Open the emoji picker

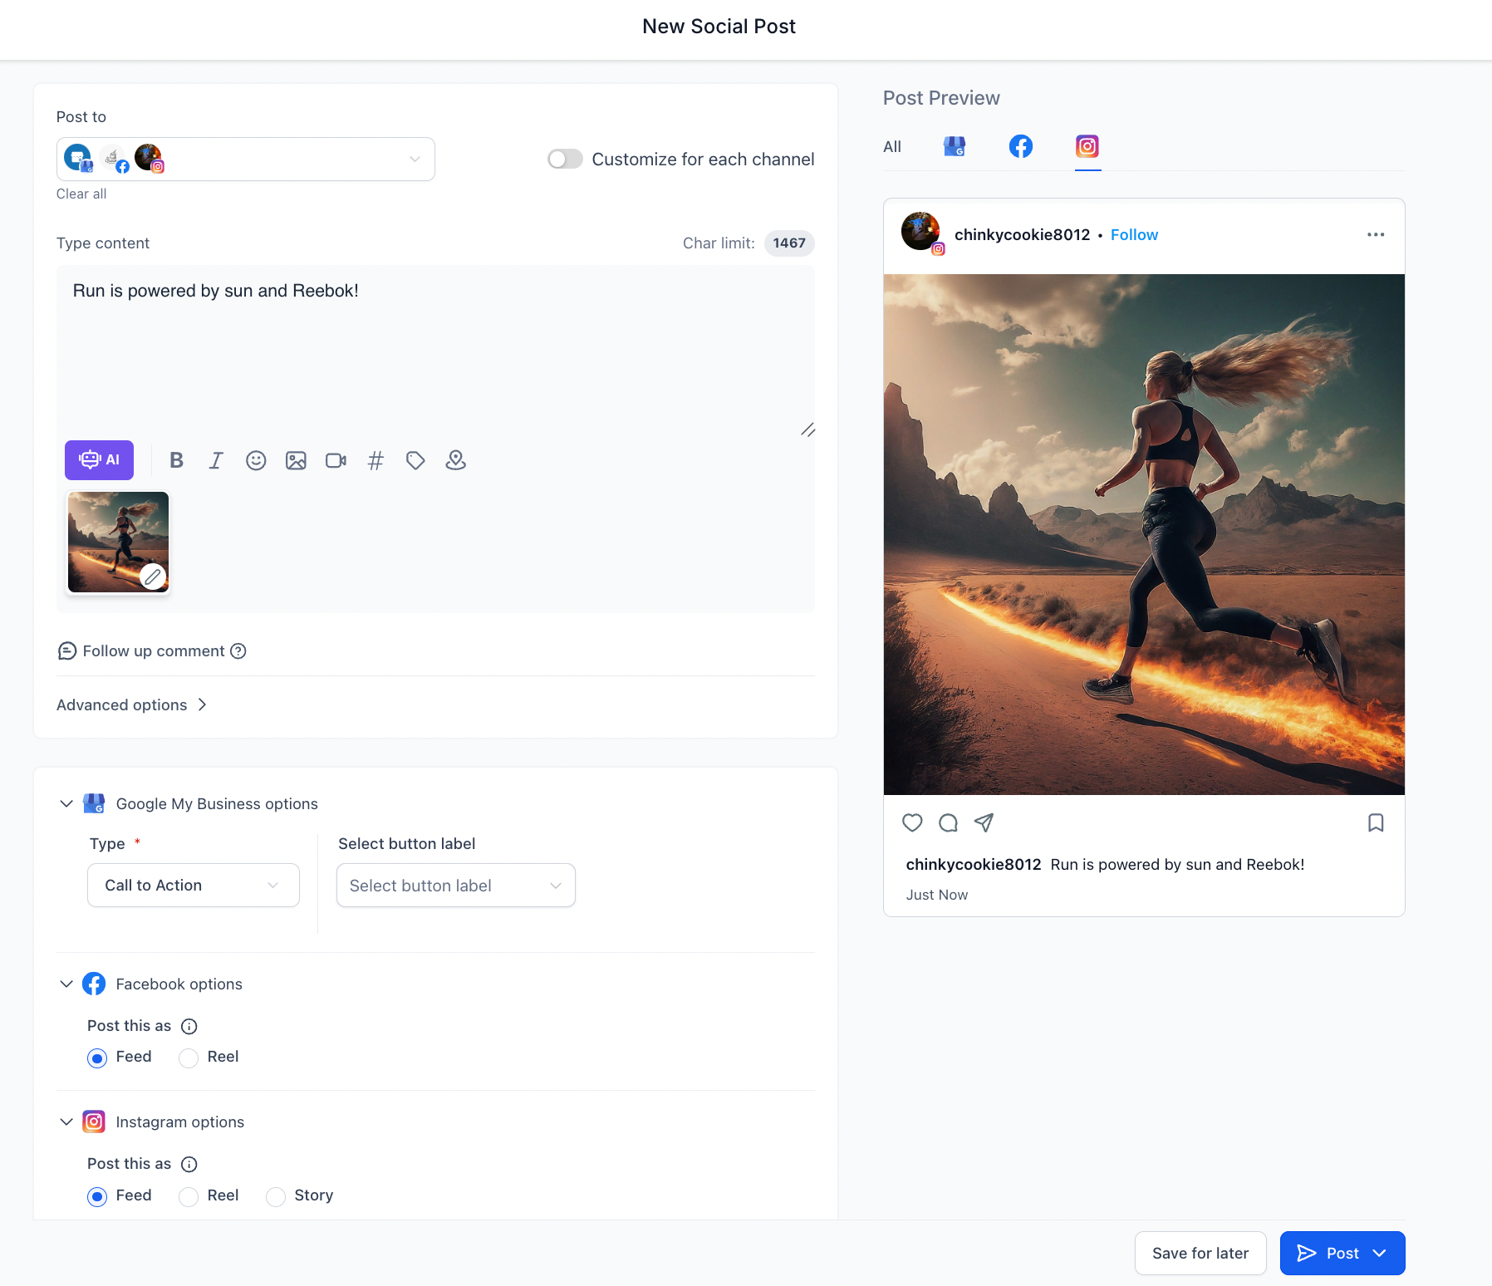click(x=256, y=460)
